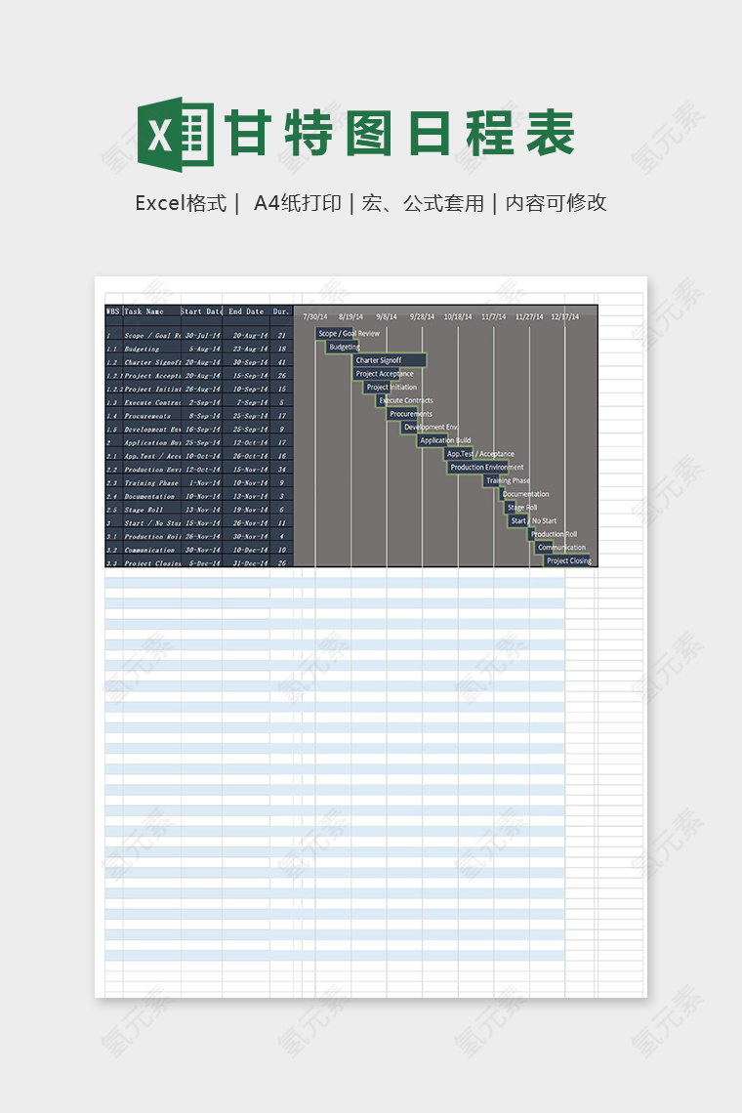Click the Development Env. Gantt bar
Image resolution: width=742 pixels, height=1113 pixels.
409,427
